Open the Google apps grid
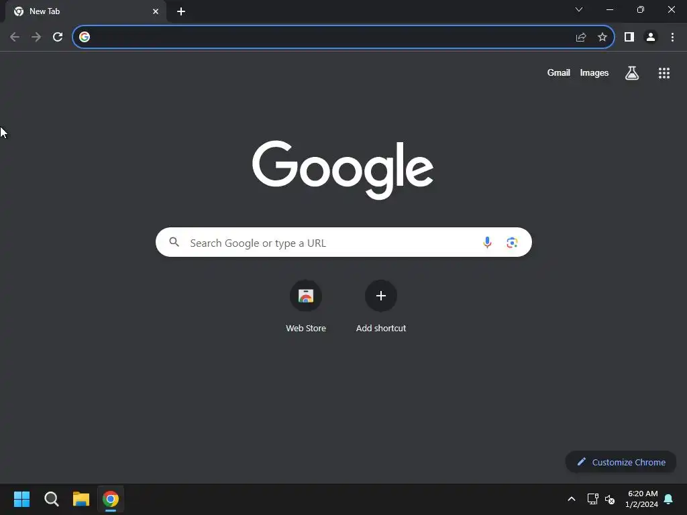687x515 pixels. 664,73
